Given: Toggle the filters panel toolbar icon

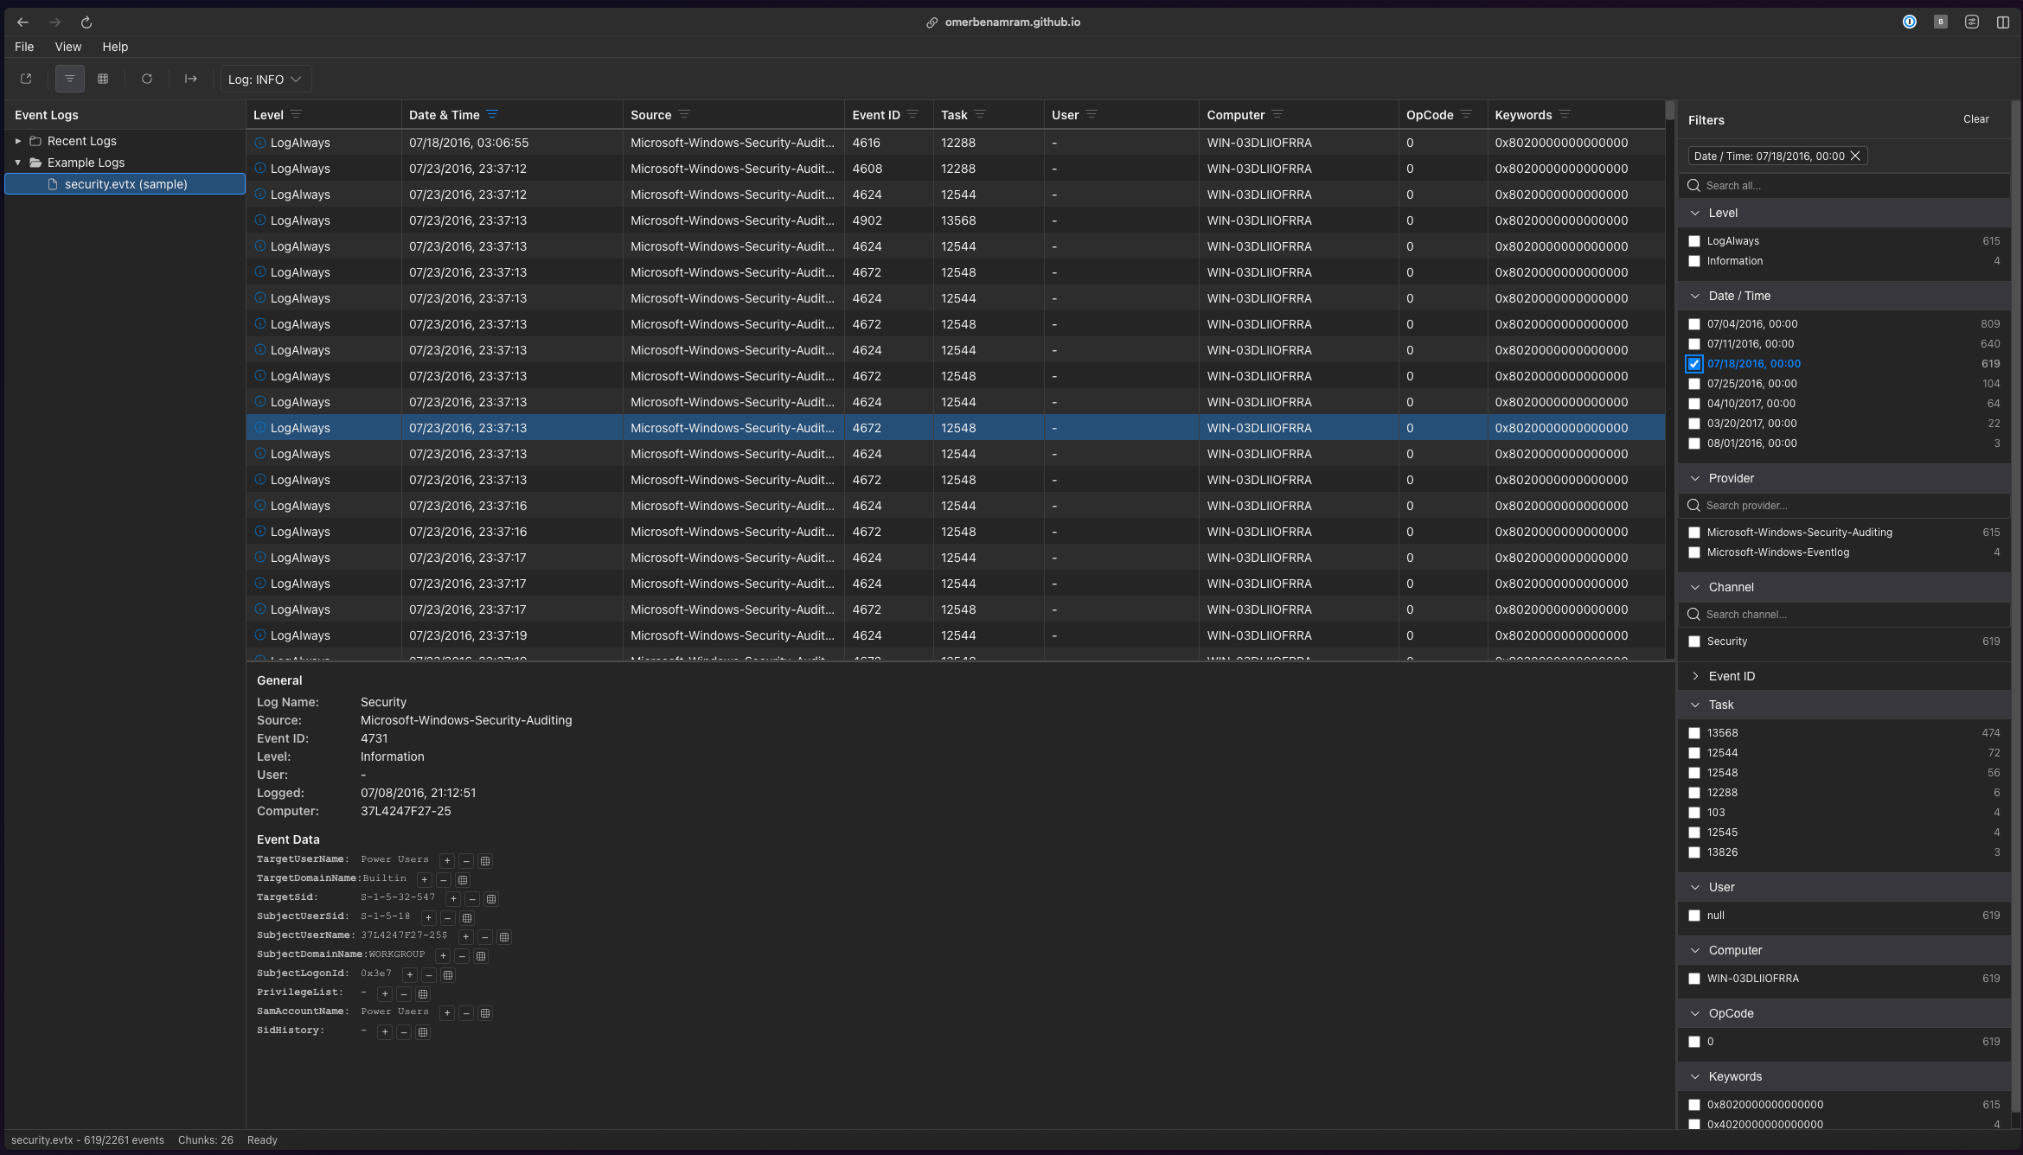Looking at the screenshot, I should [x=70, y=79].
